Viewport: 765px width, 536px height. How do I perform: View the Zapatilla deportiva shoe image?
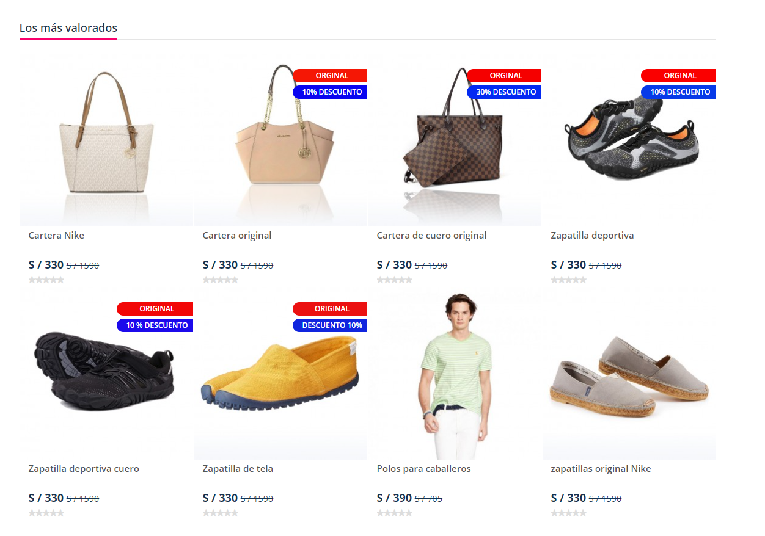pyautogui.click(x=629, y=140)
